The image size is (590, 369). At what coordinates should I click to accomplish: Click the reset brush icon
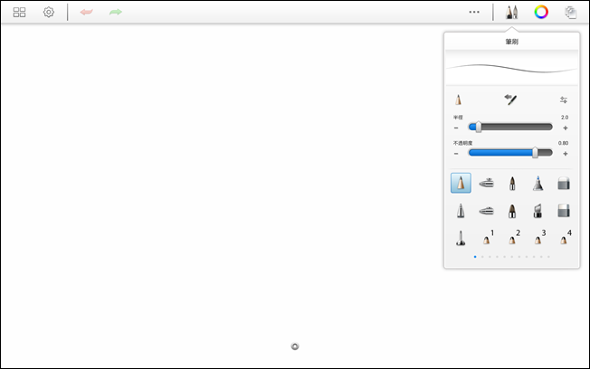coord(510,99)
